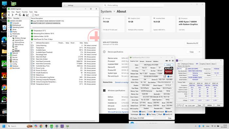The height and width of the screenshot is (129, 229).
Task: Toggle the Critical Warning attribute checkbox
Action: 32,46
